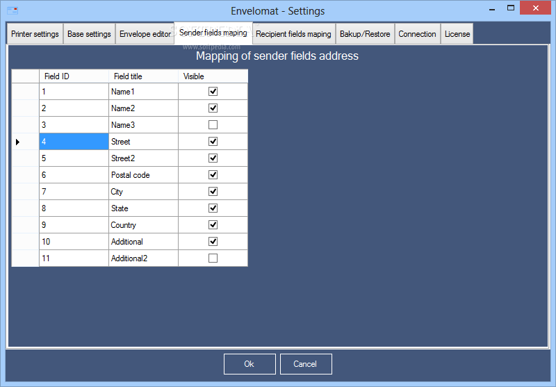Screen dimensions: 556x387
Task: Click the highlighted Field ID cell '4'
Action: (x=74, y=142)
